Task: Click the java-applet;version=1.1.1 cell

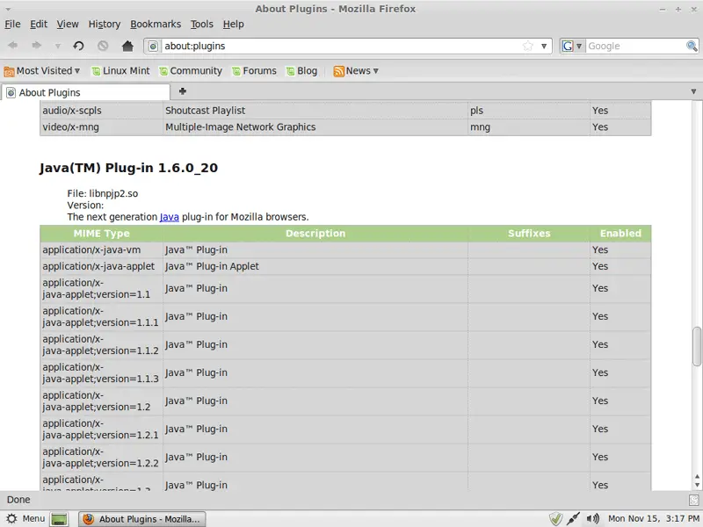Action: pyautogui.click(x=101, y=317)
